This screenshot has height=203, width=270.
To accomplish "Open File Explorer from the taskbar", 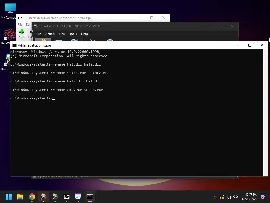I will 20,197.
